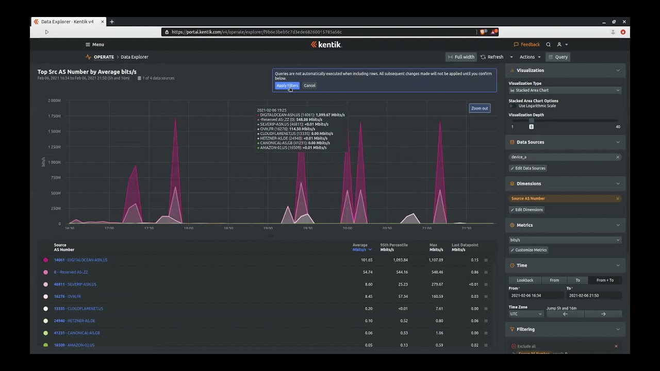Click the Refresh button
The width and height of the screenshot is (660, 371).
[492, 57]
